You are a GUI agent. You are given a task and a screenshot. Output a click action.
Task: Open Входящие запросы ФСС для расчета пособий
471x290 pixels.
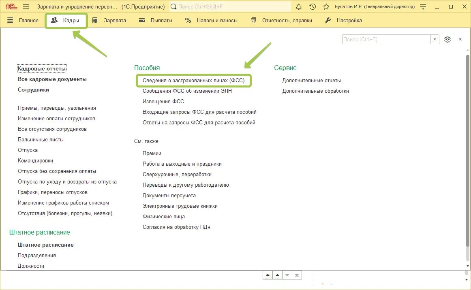tap(199, 112)
